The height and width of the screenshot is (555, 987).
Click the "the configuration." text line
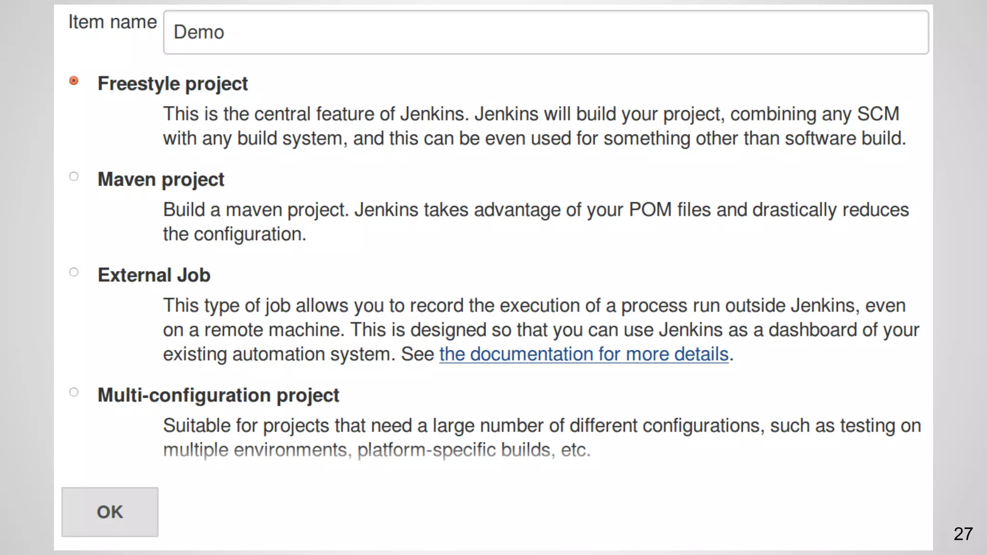point(234,234)
